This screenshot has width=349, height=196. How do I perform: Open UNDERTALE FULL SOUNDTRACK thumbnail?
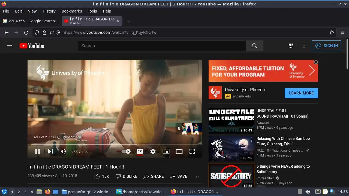pos(231,121)
